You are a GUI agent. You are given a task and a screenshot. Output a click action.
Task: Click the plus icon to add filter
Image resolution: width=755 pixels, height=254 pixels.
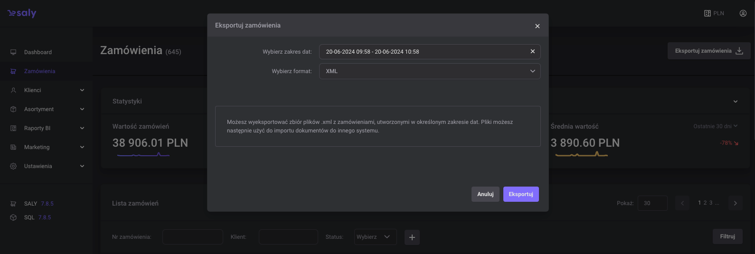[x=412, y=237]
